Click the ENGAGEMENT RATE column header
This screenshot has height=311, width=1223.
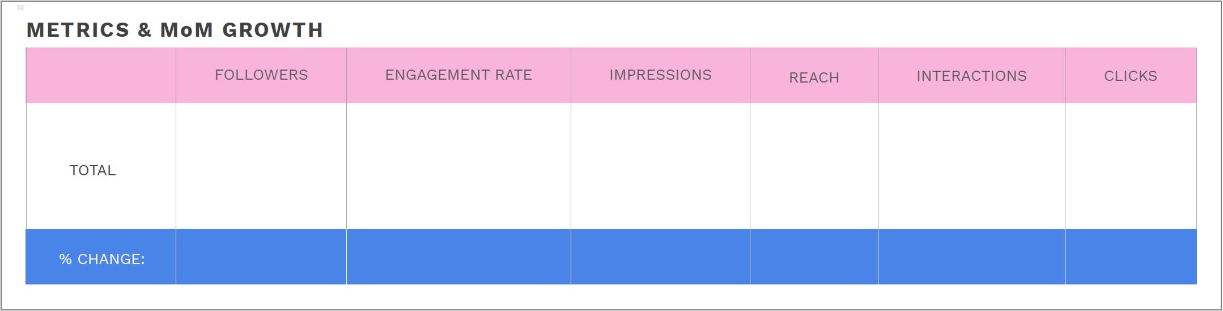click(x=458, y=75)
